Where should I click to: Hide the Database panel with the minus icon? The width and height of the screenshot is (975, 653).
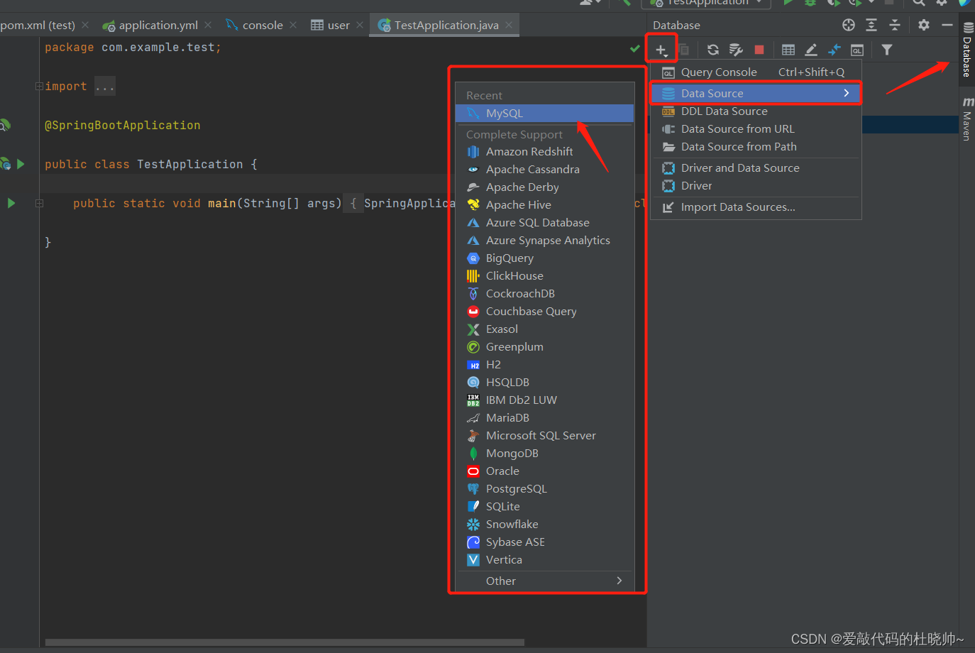point(947,25)
